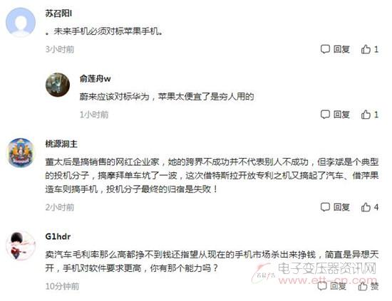
Task: Click the 回复 text on 桃源洞主's comment
Action: click(341, 207)
